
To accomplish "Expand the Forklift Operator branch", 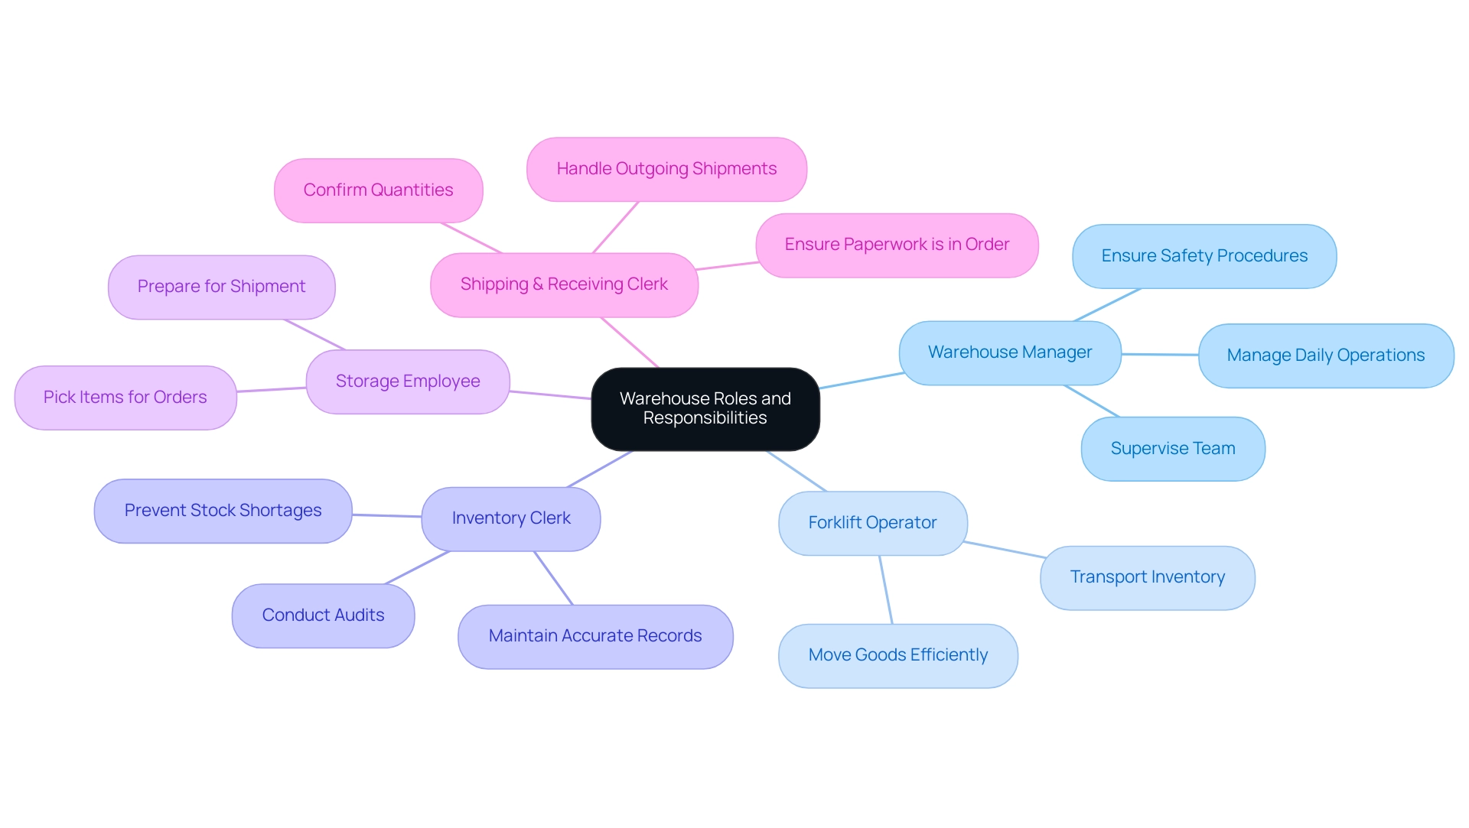I will tap(874, 521).
